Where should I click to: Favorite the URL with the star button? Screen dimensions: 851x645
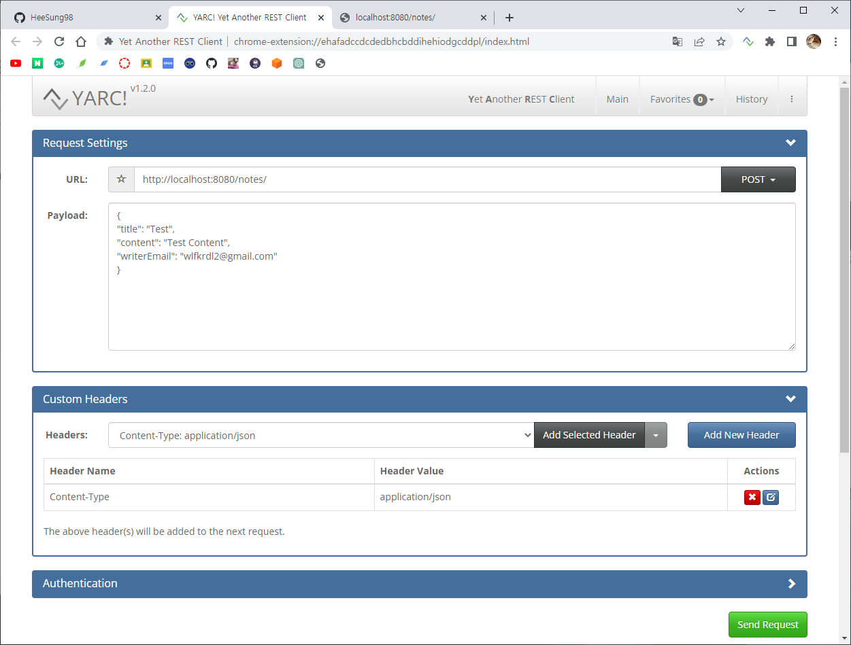[x=121, y=179]
